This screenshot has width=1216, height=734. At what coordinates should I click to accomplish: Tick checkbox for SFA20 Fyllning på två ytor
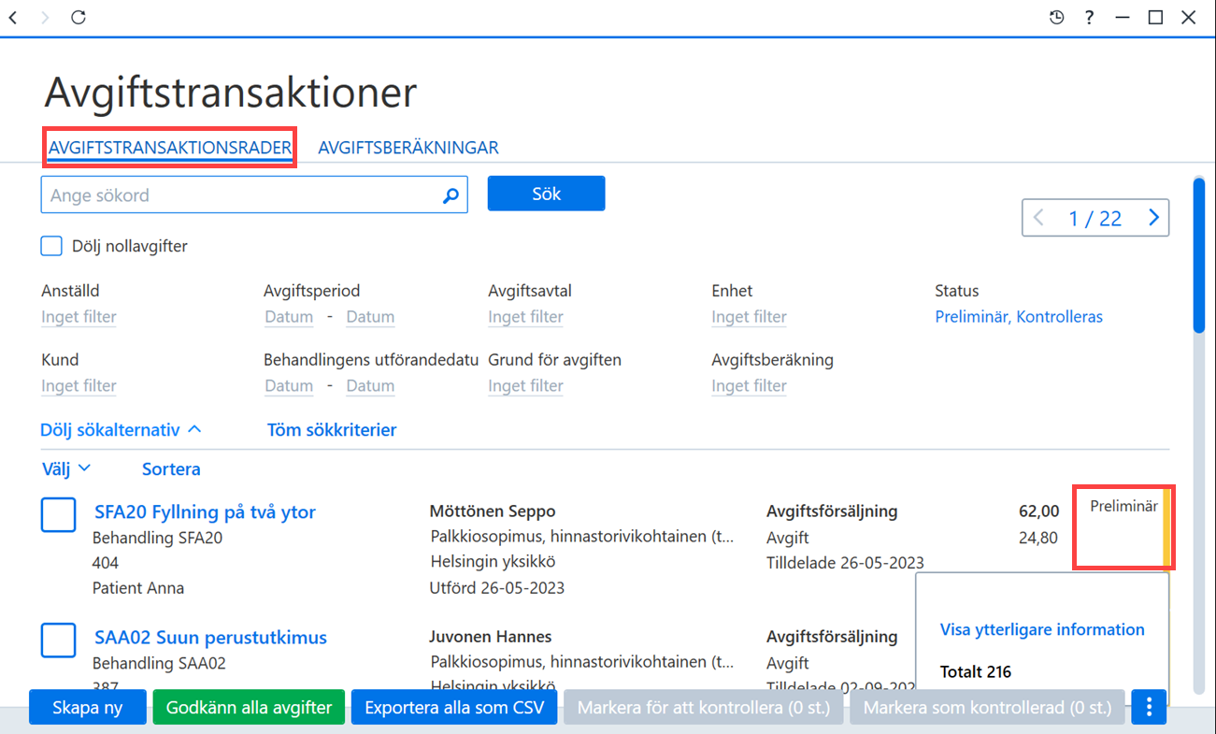coord(58,515)
